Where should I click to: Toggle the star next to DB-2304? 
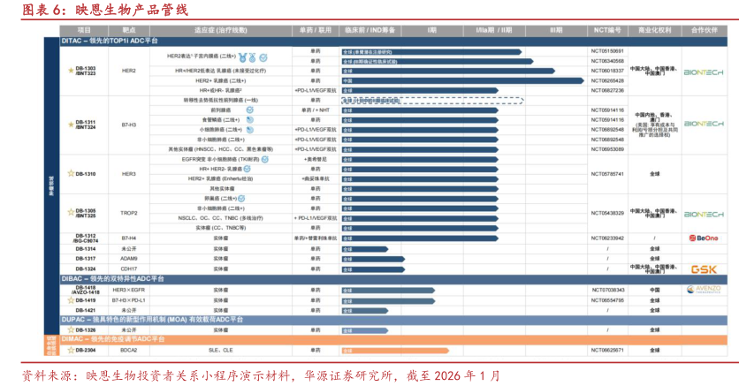[x=71, y=351]
